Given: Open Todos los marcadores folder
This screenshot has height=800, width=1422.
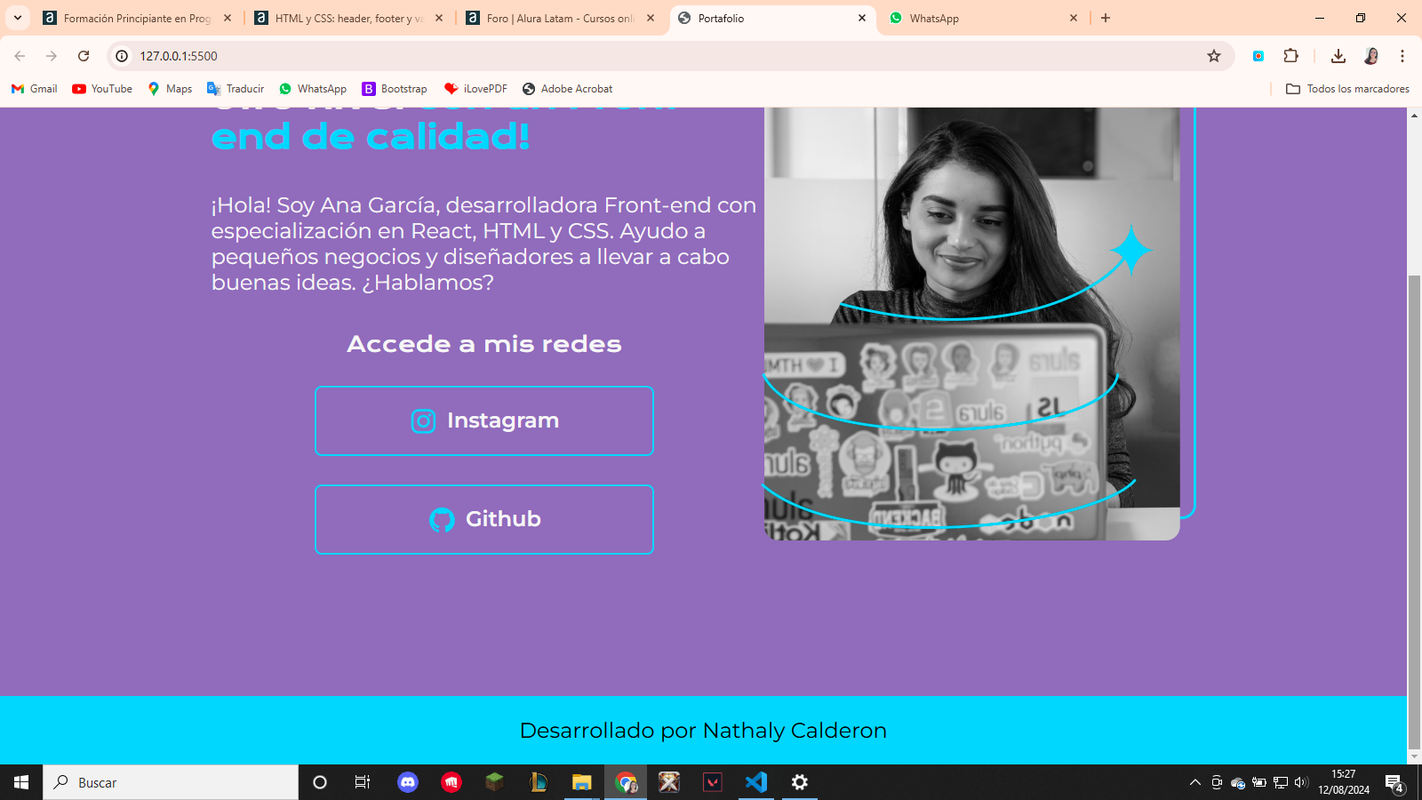Looking at the screenshot, I should click(1347, 89).
